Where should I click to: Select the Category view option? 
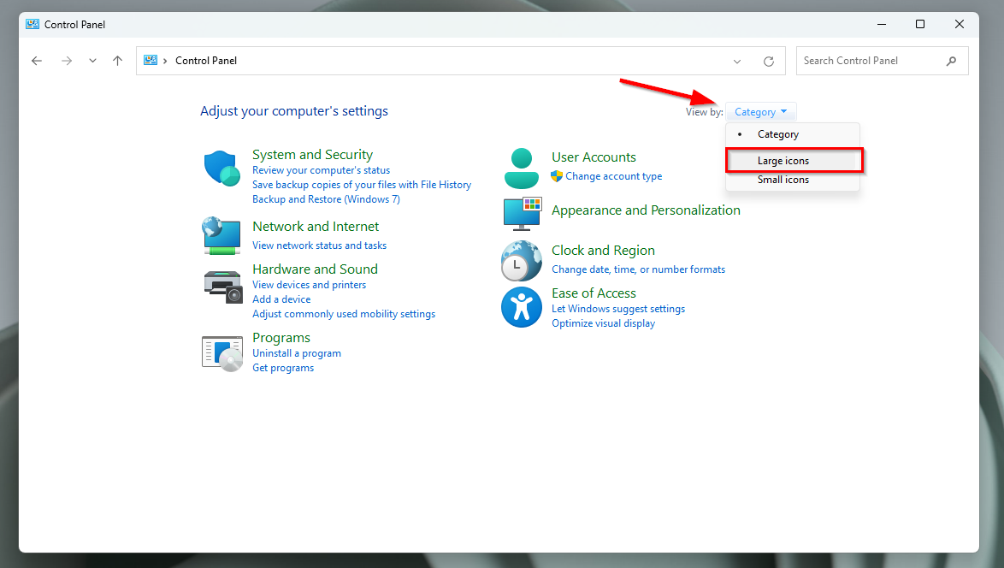tap(778, 134)
